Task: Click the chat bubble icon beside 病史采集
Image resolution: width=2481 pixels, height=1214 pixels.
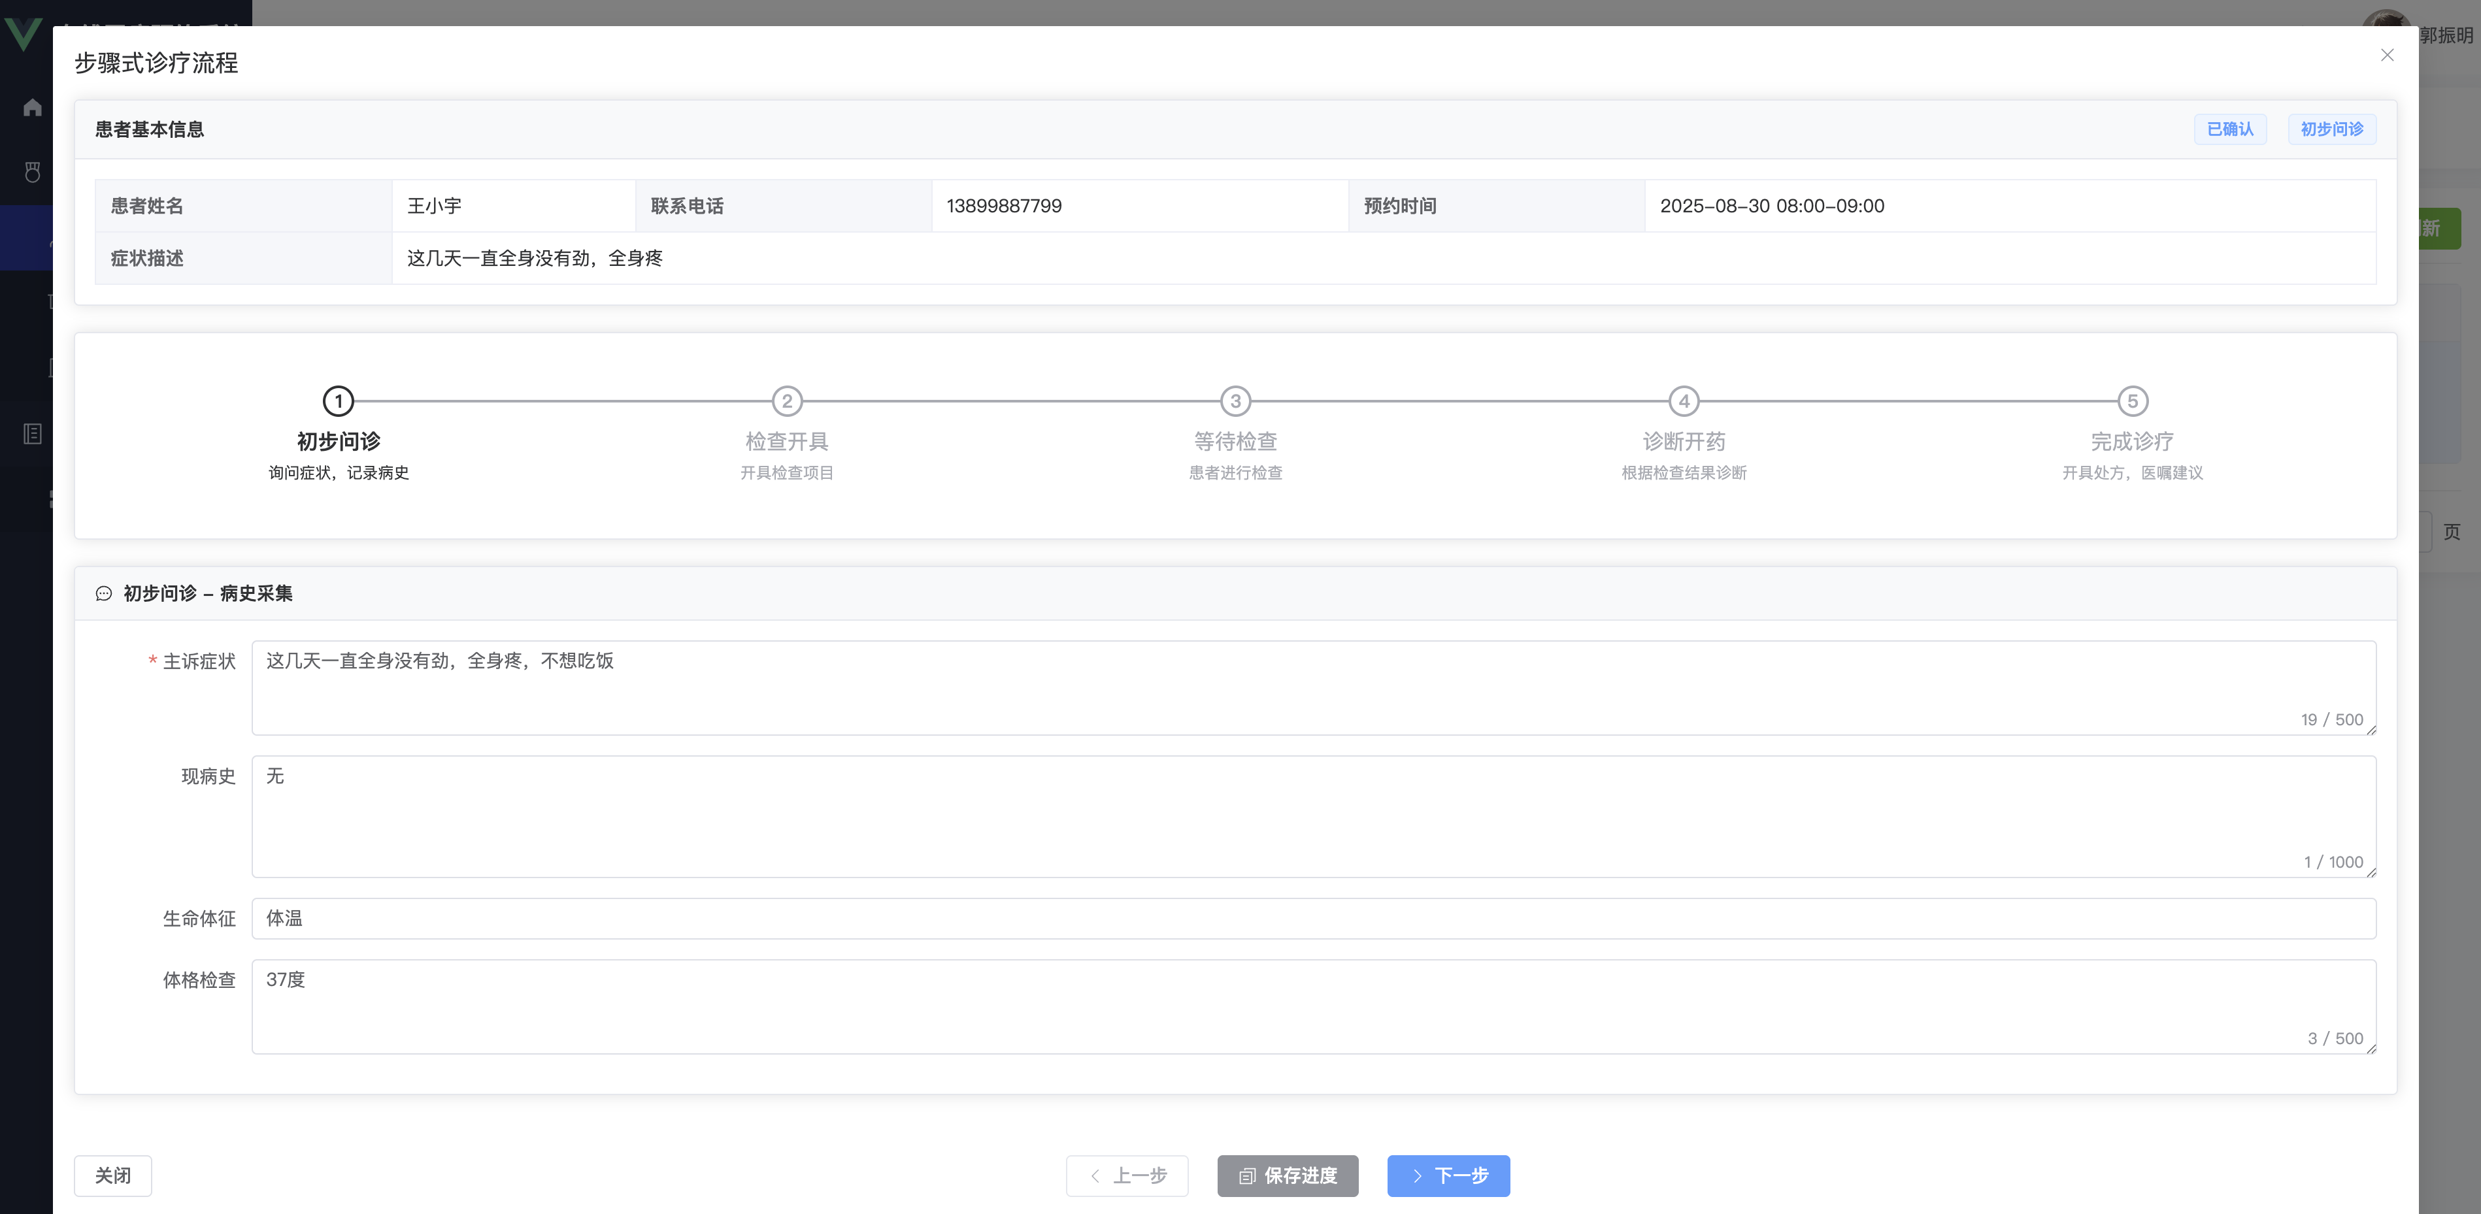Action: (x=104, y=594)
